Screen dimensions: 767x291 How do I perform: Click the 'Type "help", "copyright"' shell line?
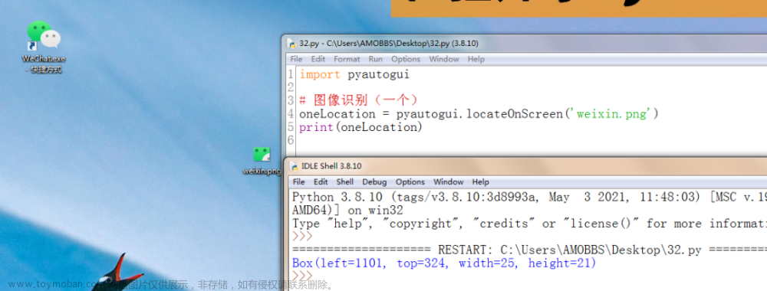[x=529, y=224]
